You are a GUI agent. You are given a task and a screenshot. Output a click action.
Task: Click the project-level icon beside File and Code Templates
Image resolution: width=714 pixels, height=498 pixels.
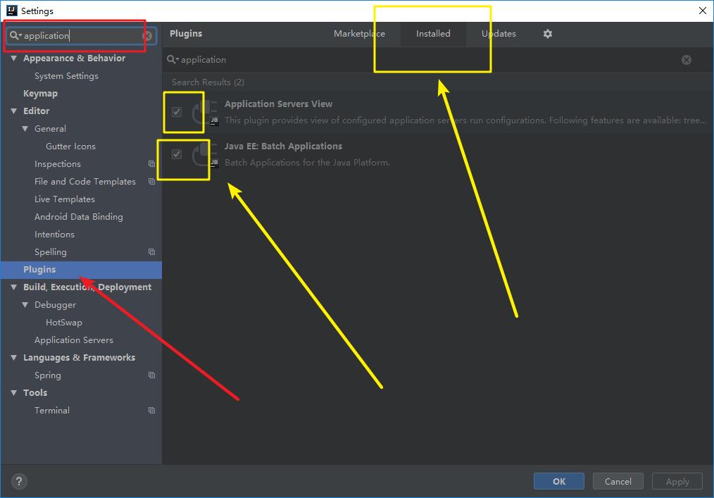(151, 181)
